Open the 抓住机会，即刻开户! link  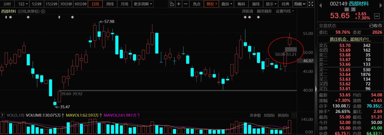[x=350, y=39]
